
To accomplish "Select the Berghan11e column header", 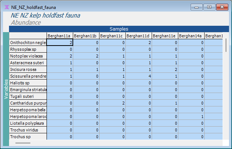I will click(165, 36).
